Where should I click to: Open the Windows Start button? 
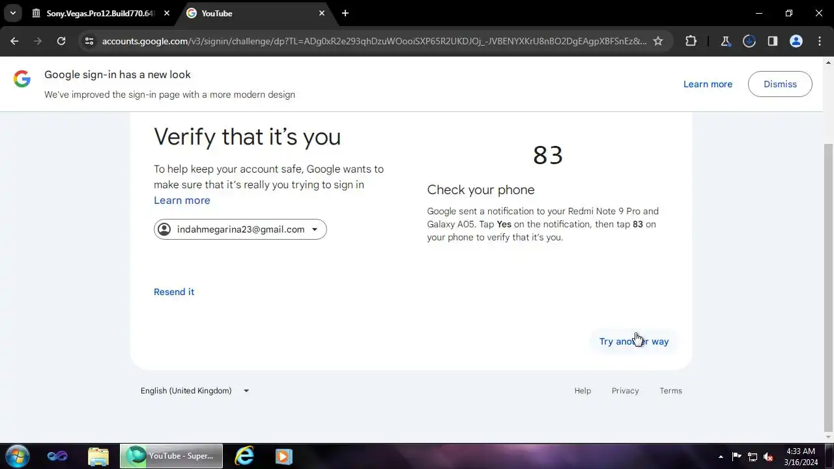17,456
